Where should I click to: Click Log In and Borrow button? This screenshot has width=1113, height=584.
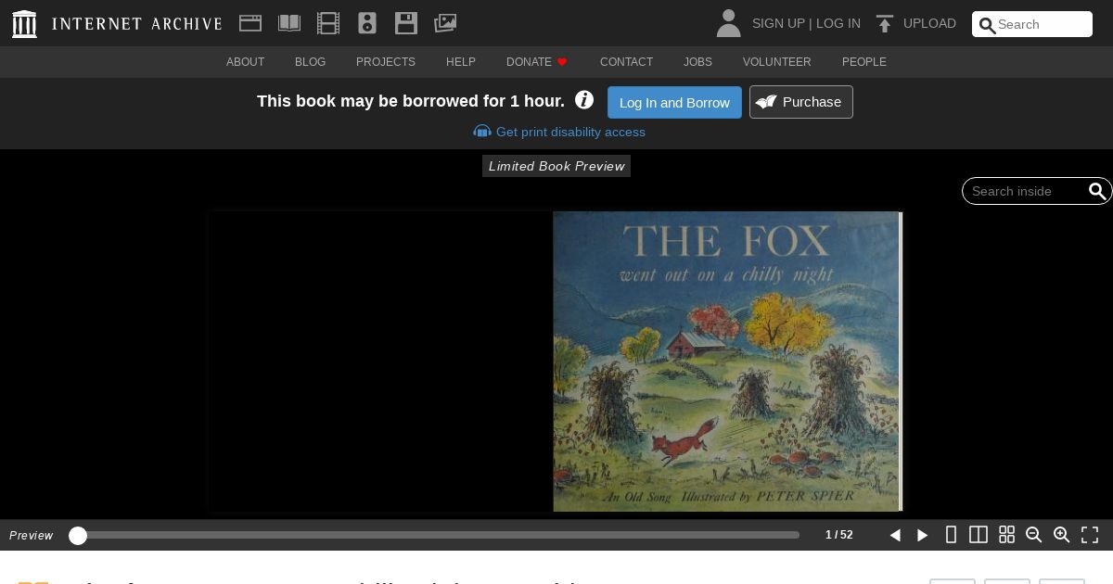[x=674, y=102]
